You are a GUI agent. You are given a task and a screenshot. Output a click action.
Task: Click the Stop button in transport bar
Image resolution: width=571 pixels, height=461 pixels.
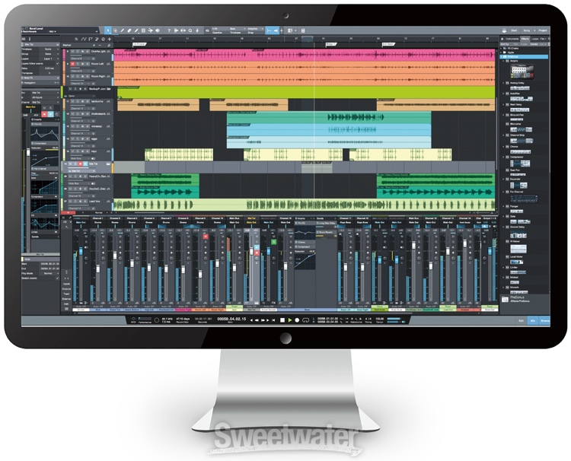click(x=281, y=320)
